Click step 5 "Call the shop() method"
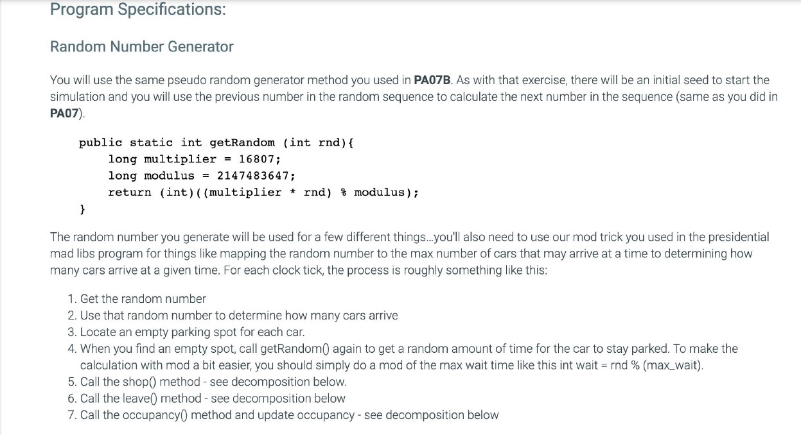The height and width of the screenshot is (435, 801). (x=213, y=382)
